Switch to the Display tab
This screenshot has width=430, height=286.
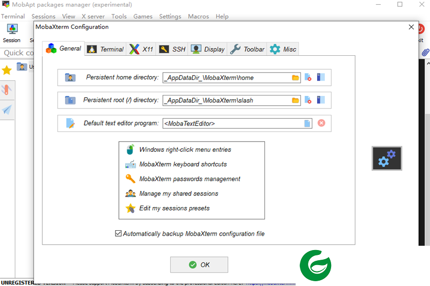(x=207, y=49)
